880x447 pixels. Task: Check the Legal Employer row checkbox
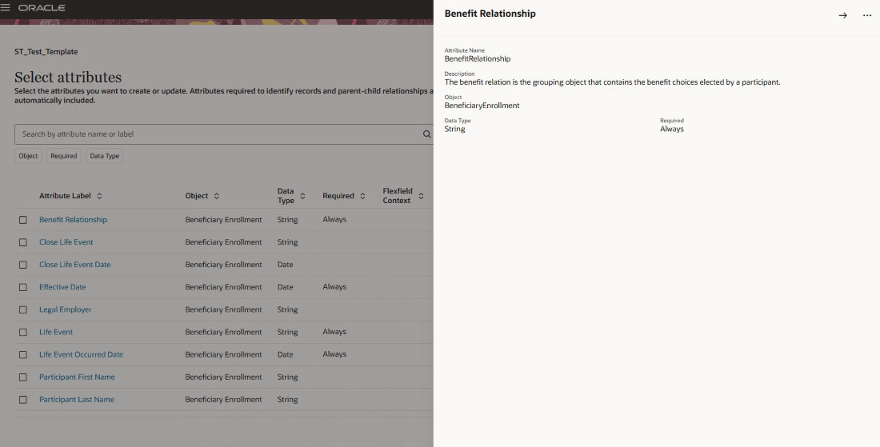(23, 309)
